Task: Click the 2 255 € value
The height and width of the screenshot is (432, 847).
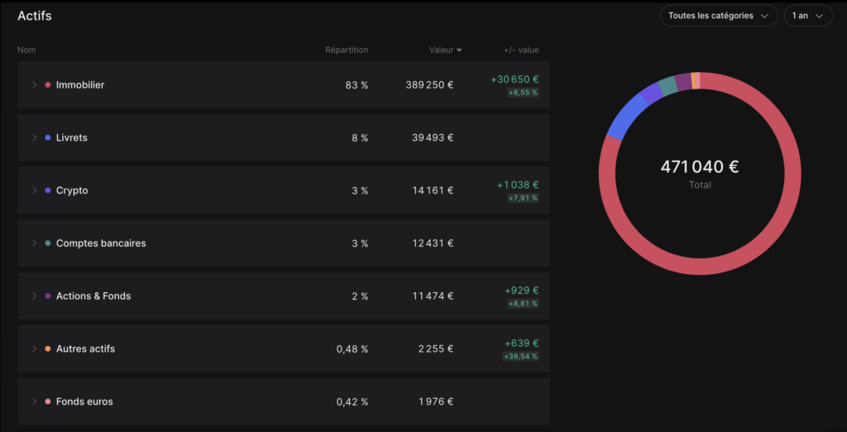Action: click(x=436, y=348)
